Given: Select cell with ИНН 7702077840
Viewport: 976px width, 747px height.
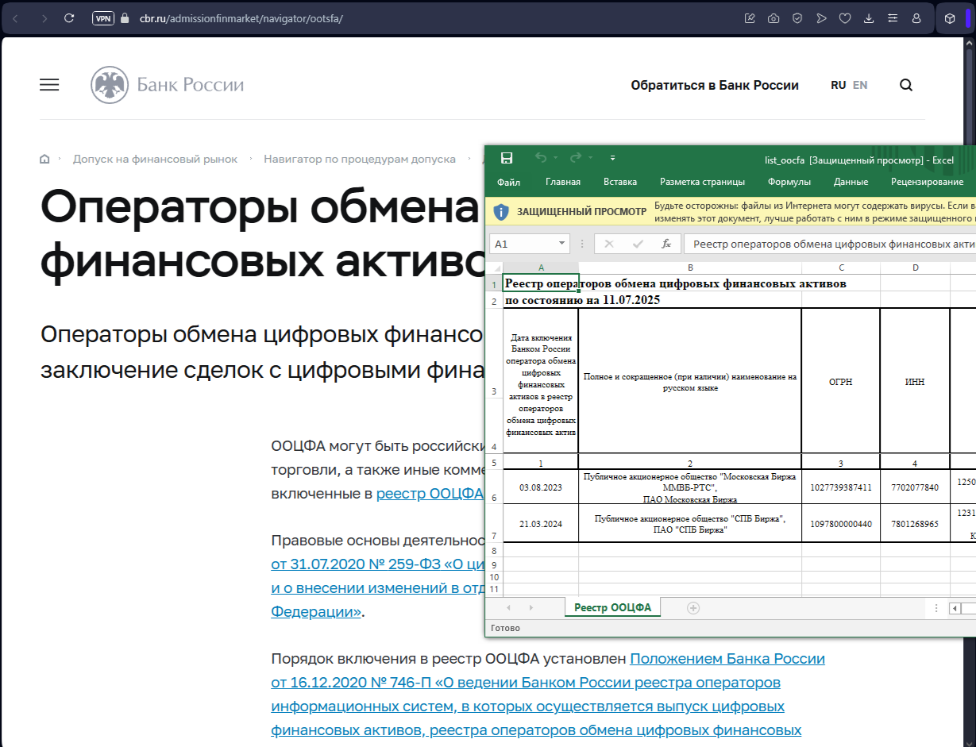Looking at the screenshot, I should click(915, 487).
